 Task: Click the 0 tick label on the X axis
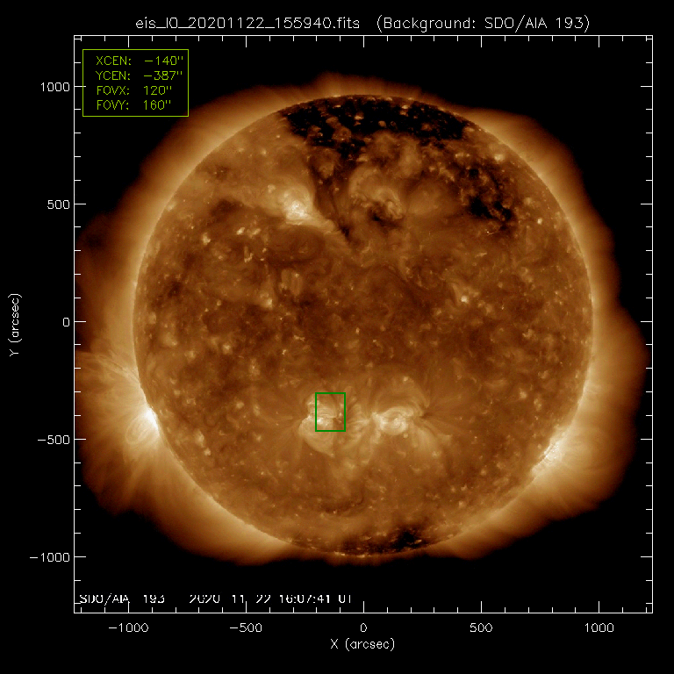(x=362, y=629)
